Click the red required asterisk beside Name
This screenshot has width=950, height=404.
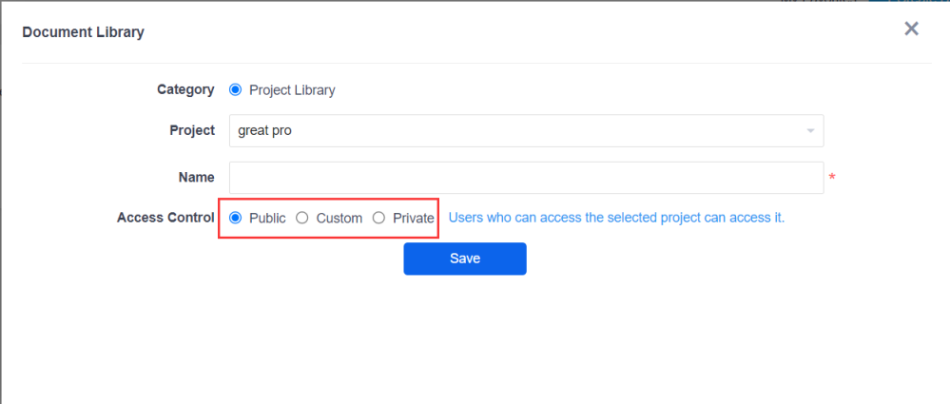tap(832, 179)
